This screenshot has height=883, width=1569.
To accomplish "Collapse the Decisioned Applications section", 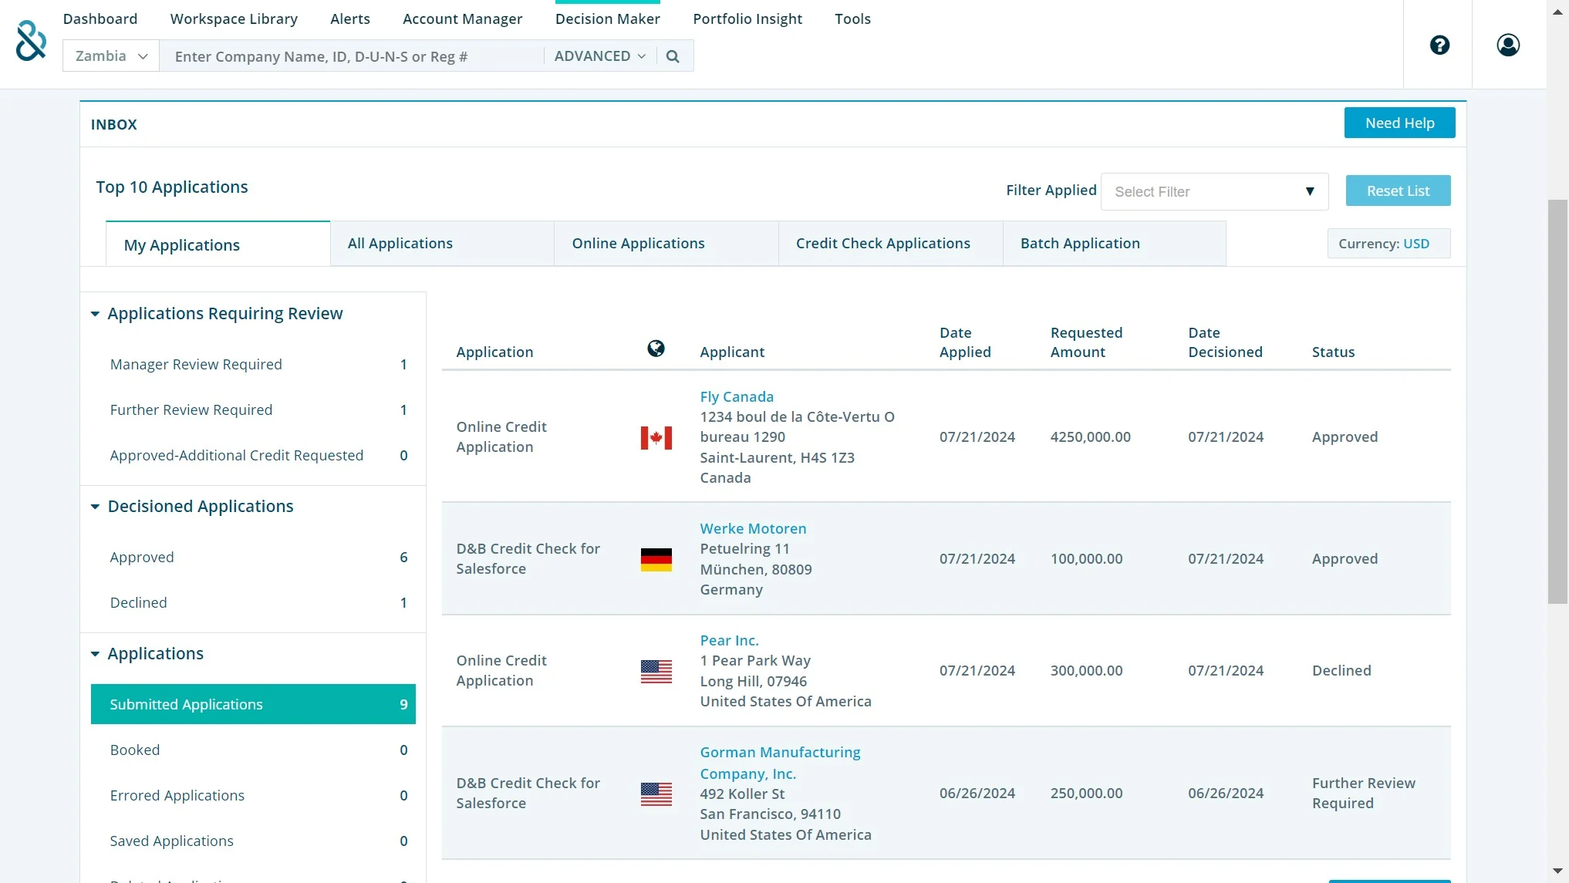I will [x=95, y=507].
